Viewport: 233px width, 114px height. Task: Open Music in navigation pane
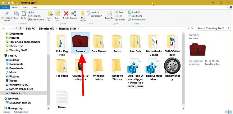13,72
